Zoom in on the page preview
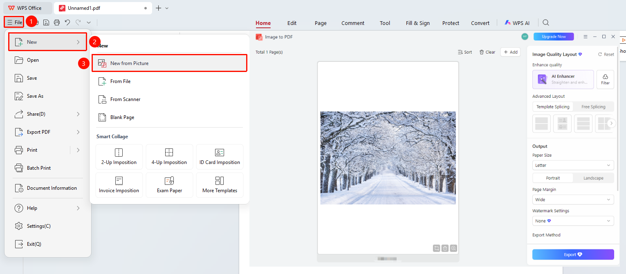This screenshot has width=626, height=274. click(453, 248)
